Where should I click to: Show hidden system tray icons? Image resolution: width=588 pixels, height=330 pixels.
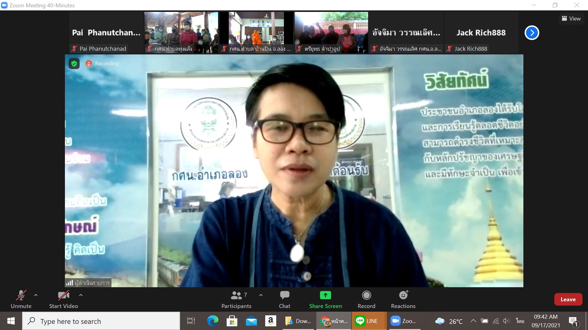tap(473, 321)
